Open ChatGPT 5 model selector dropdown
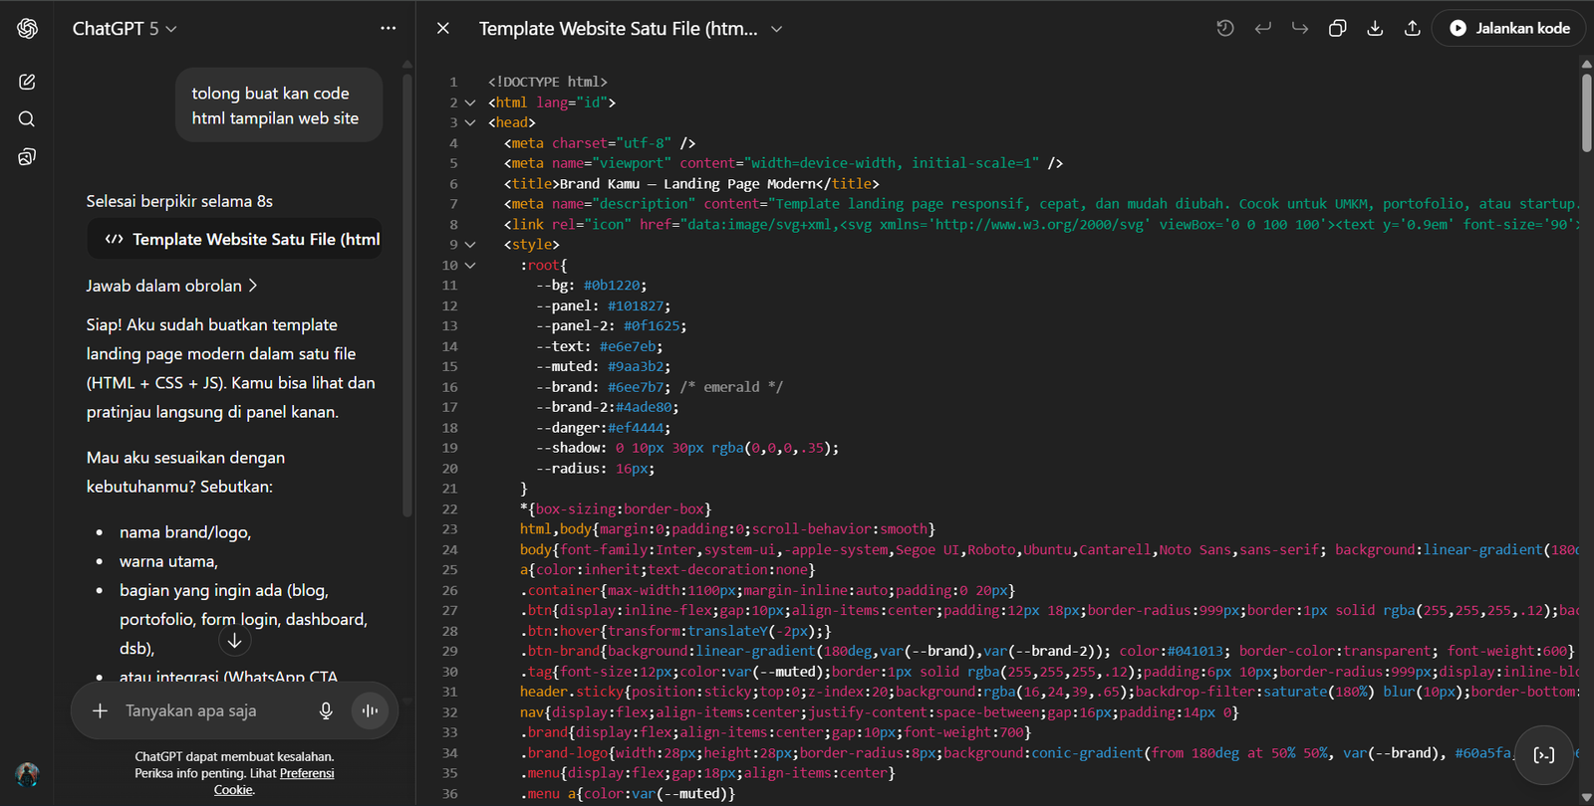This screenshot has height=806, width=1594. click(125, 29)
